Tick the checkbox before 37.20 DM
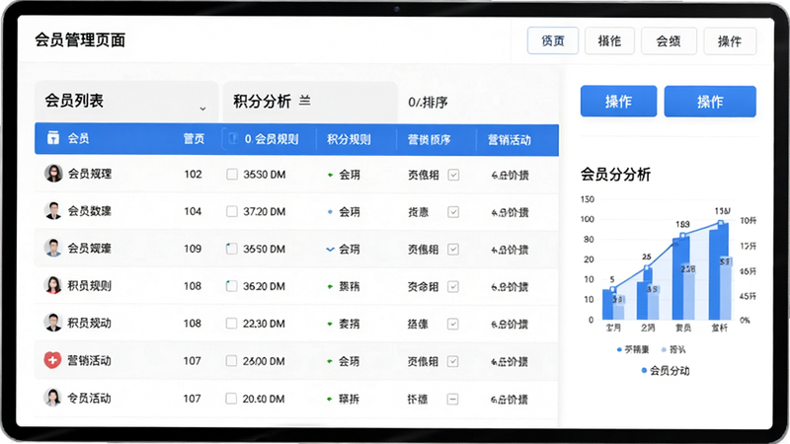Viewport: 790px width, 444px height. tap(232, 211)
